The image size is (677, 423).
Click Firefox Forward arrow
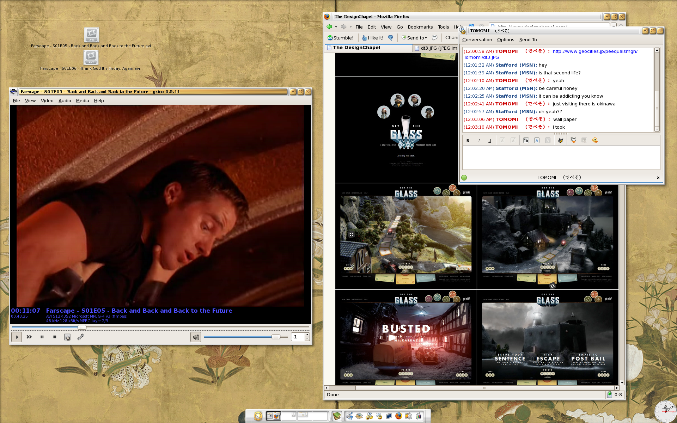tap(343, 27)
